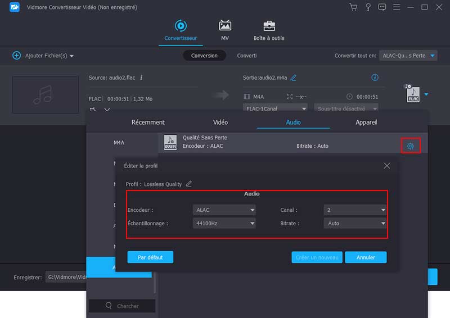Click the lossless profile file icon

click(x=170, y=143)
